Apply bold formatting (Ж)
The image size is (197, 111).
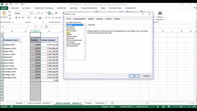point(16,18)
